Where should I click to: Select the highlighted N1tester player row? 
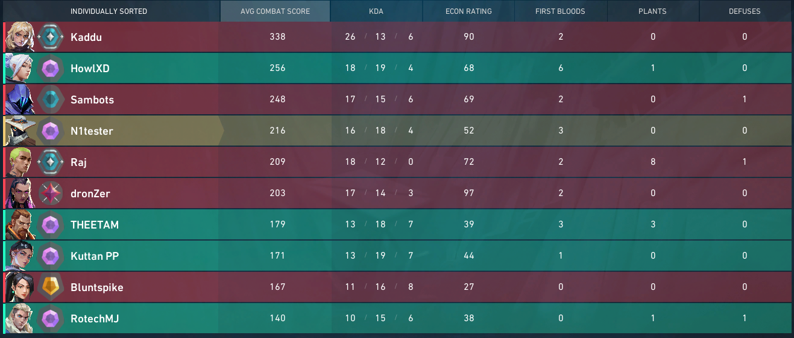click(397, 131)
